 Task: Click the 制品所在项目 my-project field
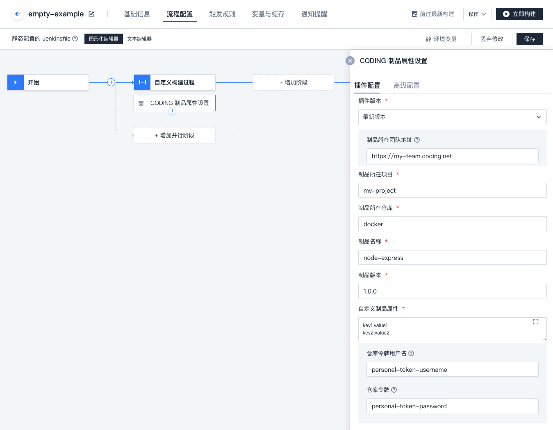[453, 190]
